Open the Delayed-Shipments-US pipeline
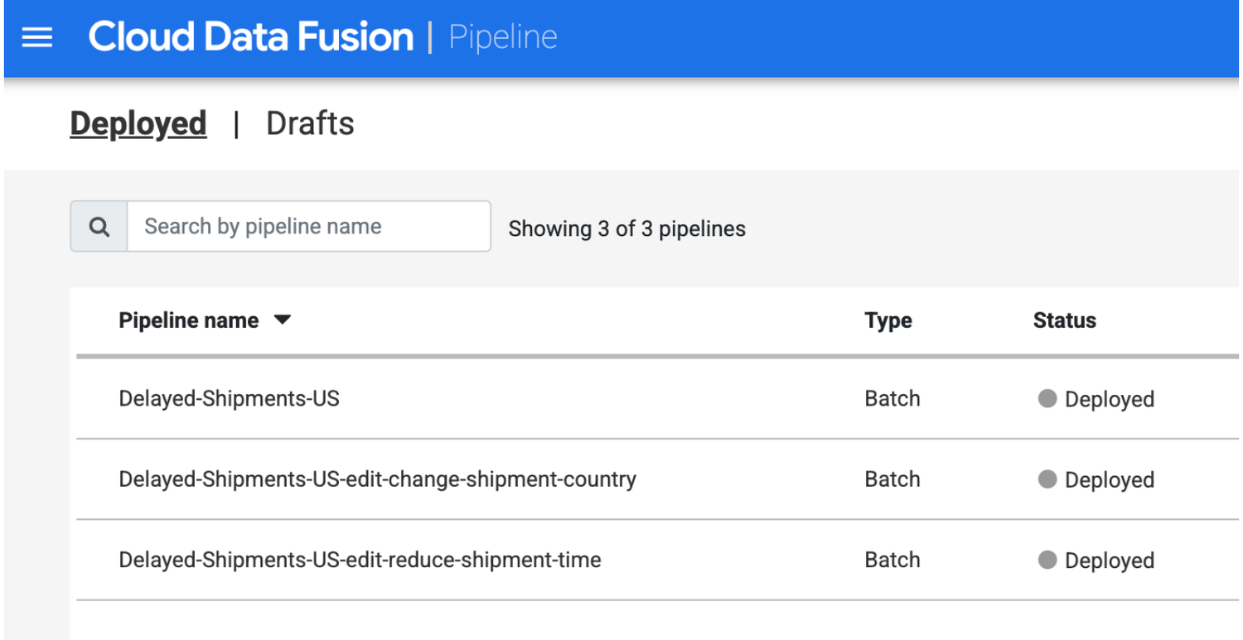 pyautogui.click(x=229, y=399)
